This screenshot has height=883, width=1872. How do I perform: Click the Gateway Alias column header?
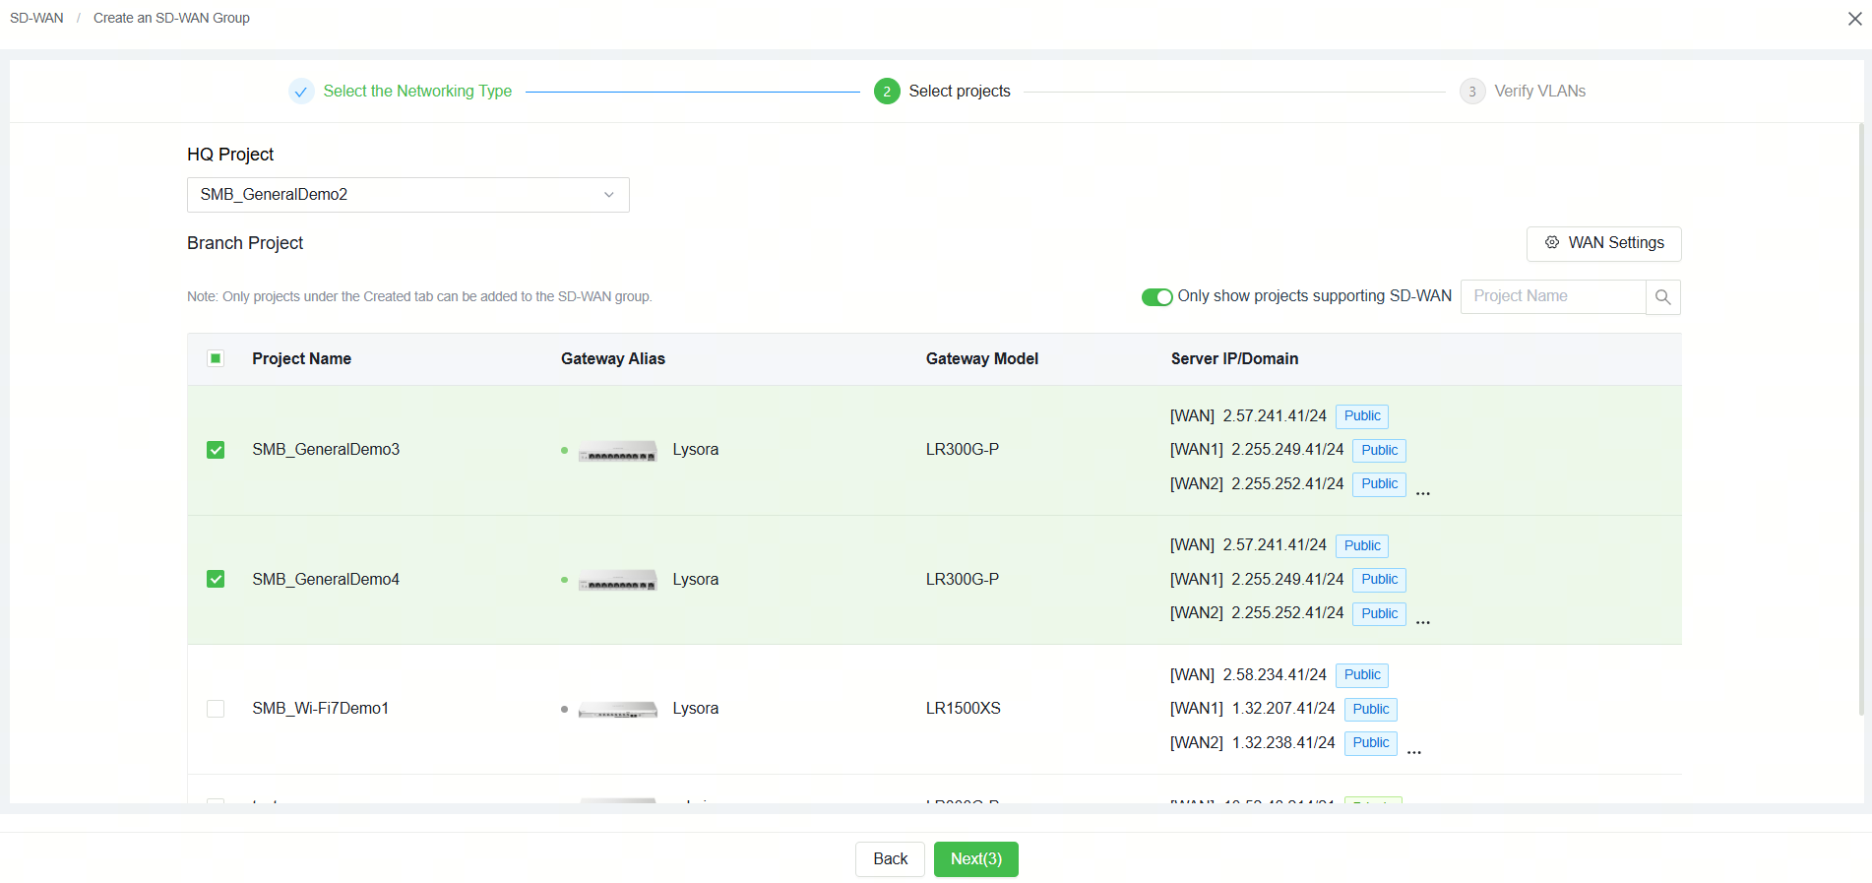click(613, 358)
